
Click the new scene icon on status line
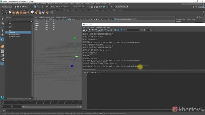[x=16, y=7]
